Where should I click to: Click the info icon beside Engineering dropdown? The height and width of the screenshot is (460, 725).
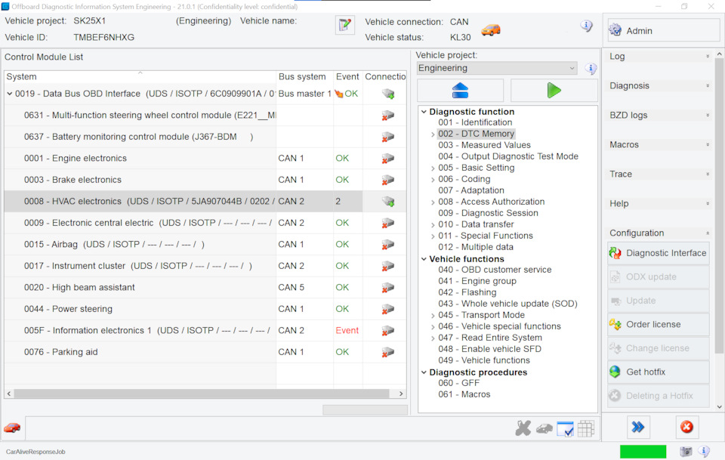[x=591, y=69]
